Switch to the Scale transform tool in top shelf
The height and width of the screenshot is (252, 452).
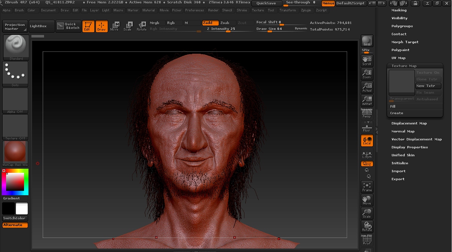click(x=128, y=26)
